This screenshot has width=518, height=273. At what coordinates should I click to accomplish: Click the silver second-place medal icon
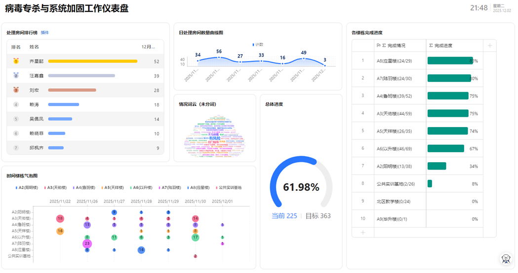[16, 76]
